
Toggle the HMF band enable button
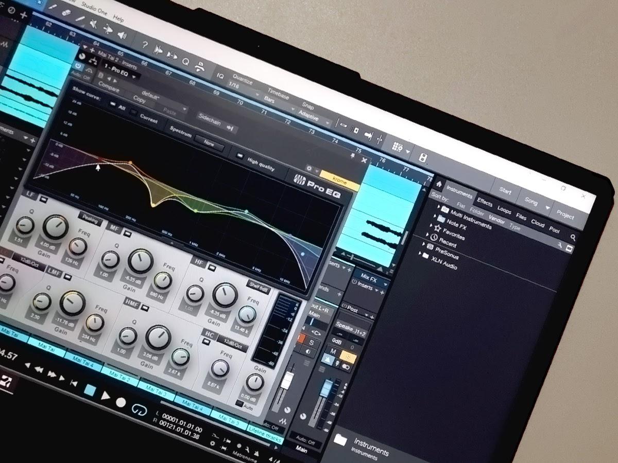(145, 309)
